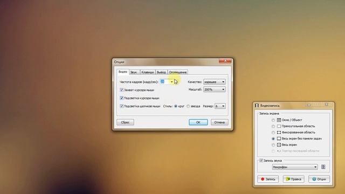
Task: Open the Оповещение tab
Action: coord(177,72)
